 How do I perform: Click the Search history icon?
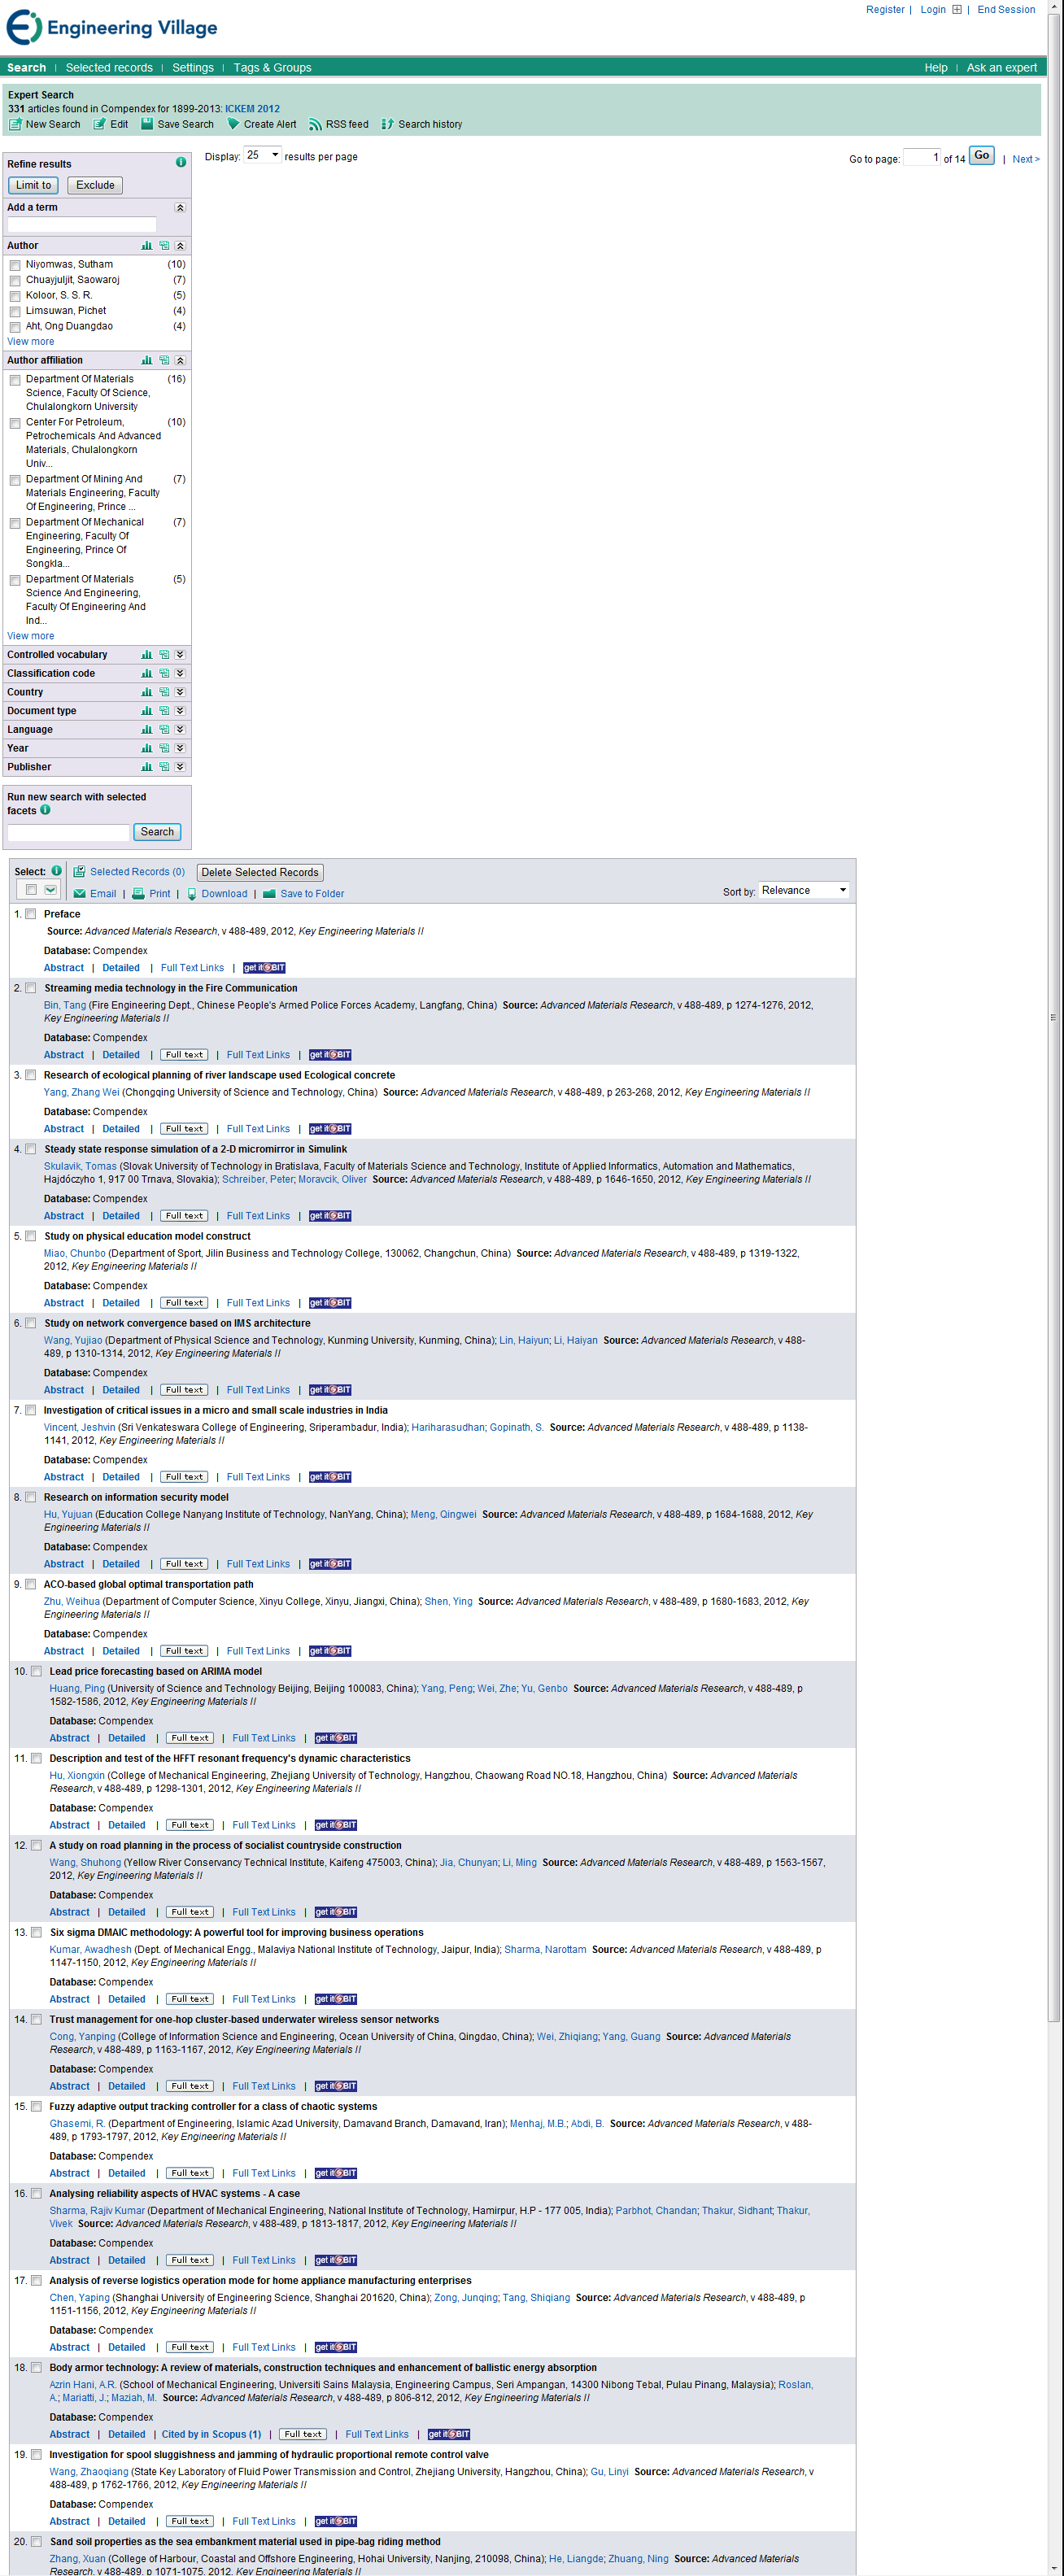(x=388, y=125)
